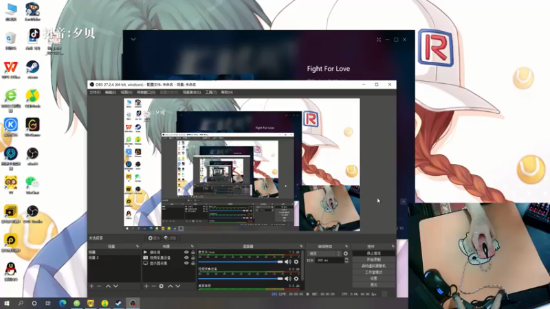Screen dimensions: 550x309
Task: Open the Steam desktop shortcut
Action: 32,69
